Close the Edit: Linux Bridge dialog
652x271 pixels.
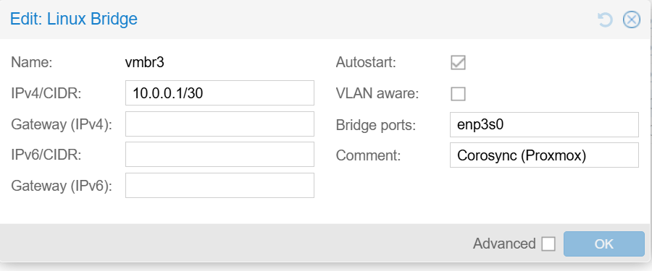coord(631,20)
